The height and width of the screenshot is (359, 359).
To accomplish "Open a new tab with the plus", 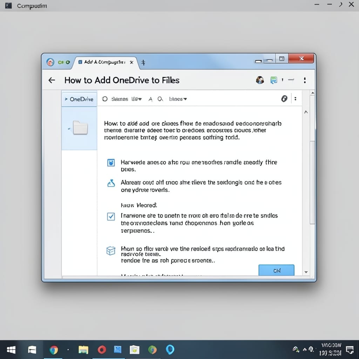I will [x=143, y=62].
